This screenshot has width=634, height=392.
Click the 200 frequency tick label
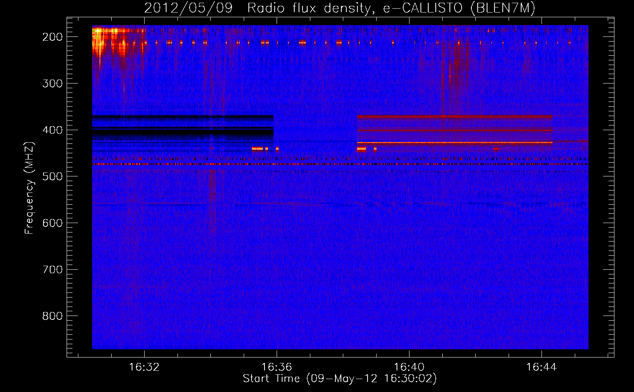click(x=53, y=37)
